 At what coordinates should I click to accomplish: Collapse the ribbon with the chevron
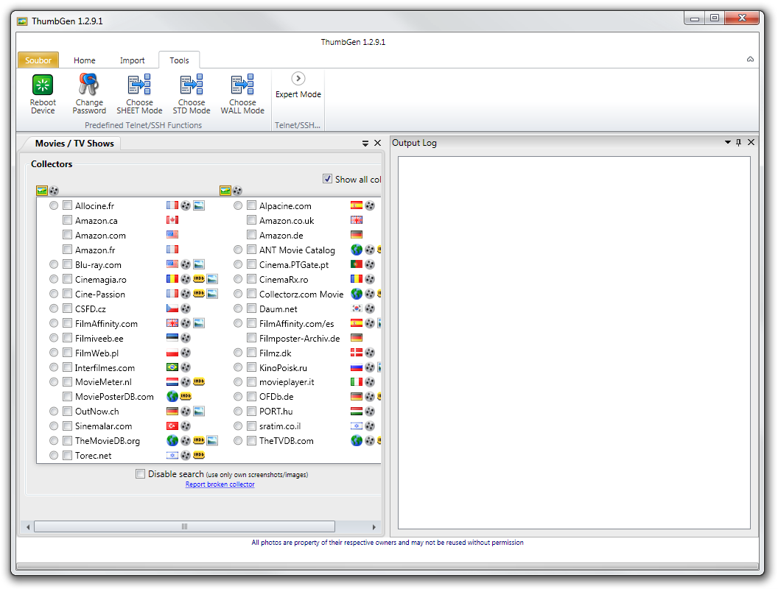(x=750, y=59)
